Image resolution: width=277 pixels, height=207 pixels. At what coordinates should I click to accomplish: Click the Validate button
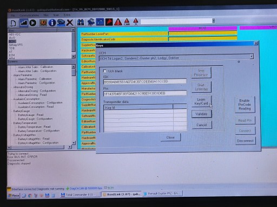[x=201, y=114]
